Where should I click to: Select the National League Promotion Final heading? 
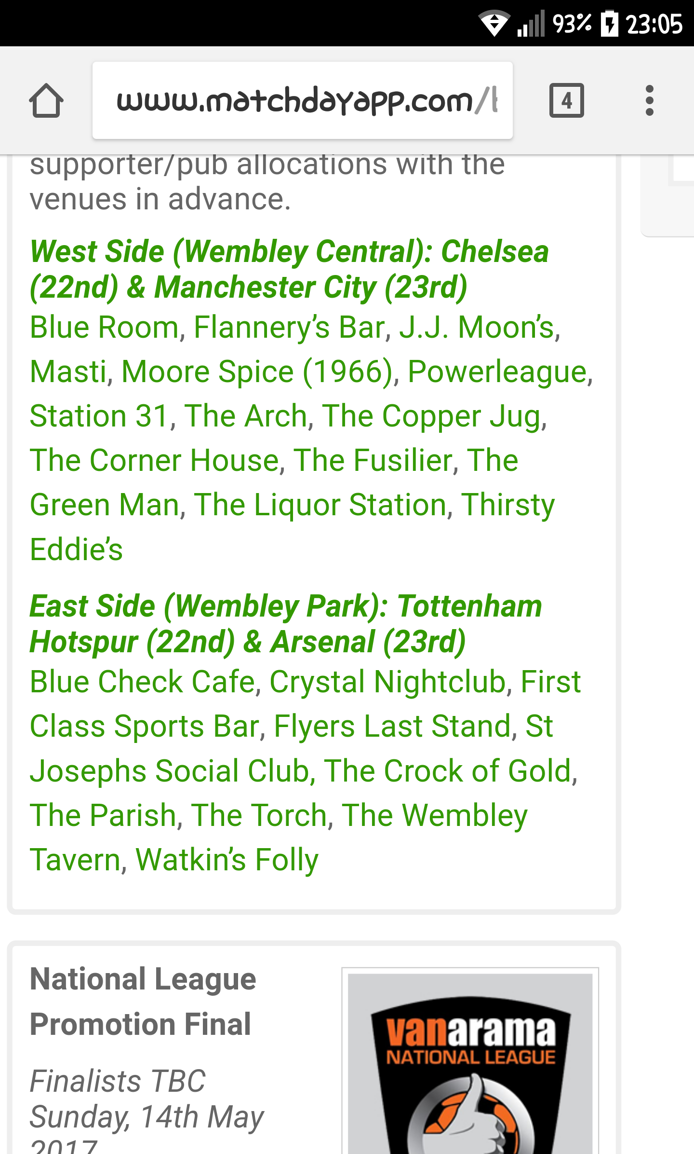(x=143, y=1002)
